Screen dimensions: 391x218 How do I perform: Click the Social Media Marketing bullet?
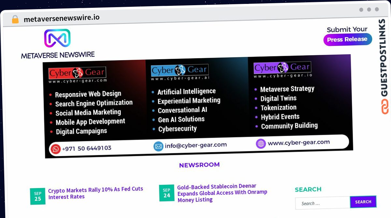88,113
